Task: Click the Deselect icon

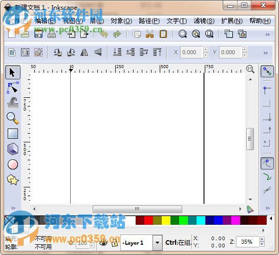Action: (x=38, y=52)
